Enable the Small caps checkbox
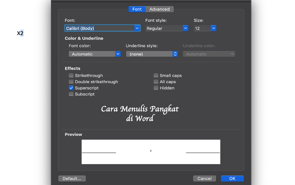The image size is (295, 185). (156, 75)
